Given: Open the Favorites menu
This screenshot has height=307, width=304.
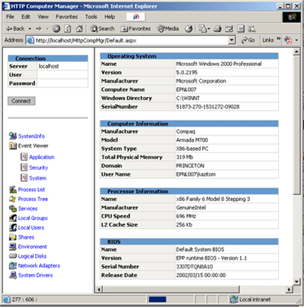Looking at the screenshot, I should (67, 17).
